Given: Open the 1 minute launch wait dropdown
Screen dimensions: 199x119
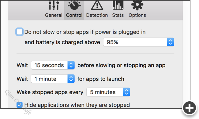Looking at the screenshot, I should tap(53, 79).
